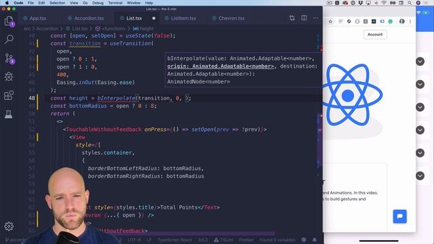Open the editor More Actions ellipsis

(316, 18)
